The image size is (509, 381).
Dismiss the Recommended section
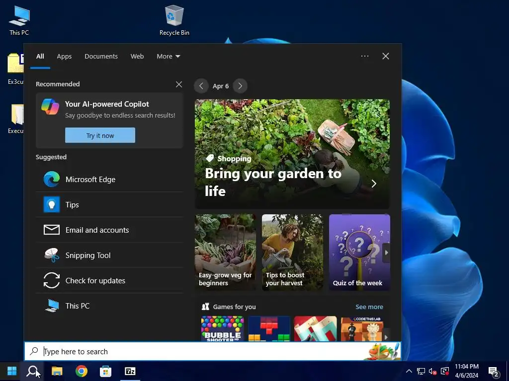179,84
